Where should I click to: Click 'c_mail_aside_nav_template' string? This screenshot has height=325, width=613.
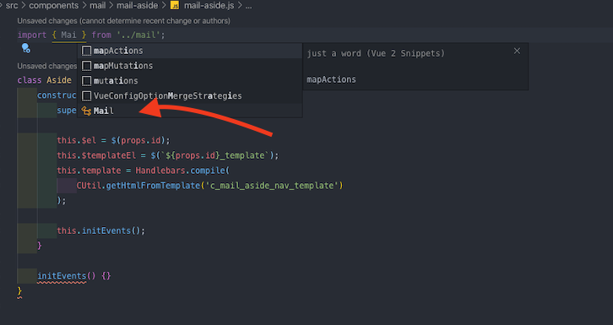[272, 186]
